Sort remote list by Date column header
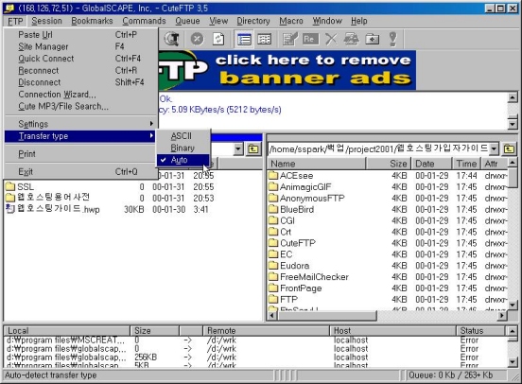This screenshot has width=522, height=384. 432,164
